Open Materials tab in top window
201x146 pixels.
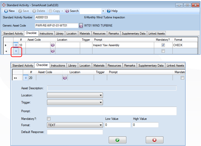pos(85,33)
